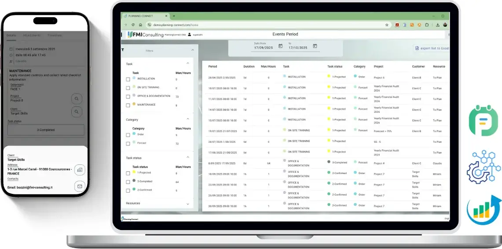Check the 1-Projected status filter
502x249 pixels.
[128, 173]
